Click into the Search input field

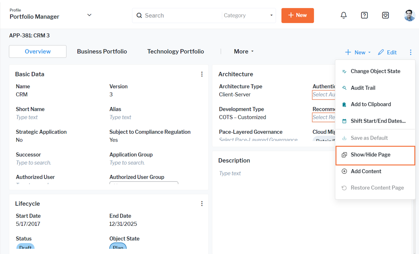tap(180, 15)
